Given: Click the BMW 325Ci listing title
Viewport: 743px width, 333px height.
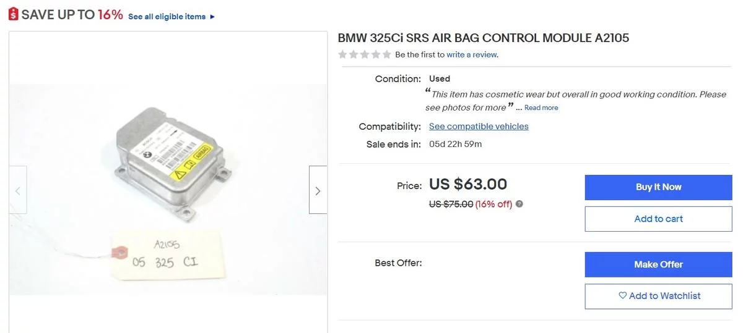Looking at the screenshot, I should pos(483,38).
